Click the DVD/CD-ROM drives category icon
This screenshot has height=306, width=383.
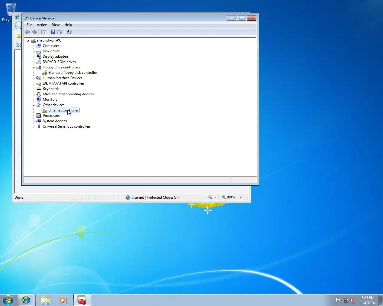click(x=39, y=62)
